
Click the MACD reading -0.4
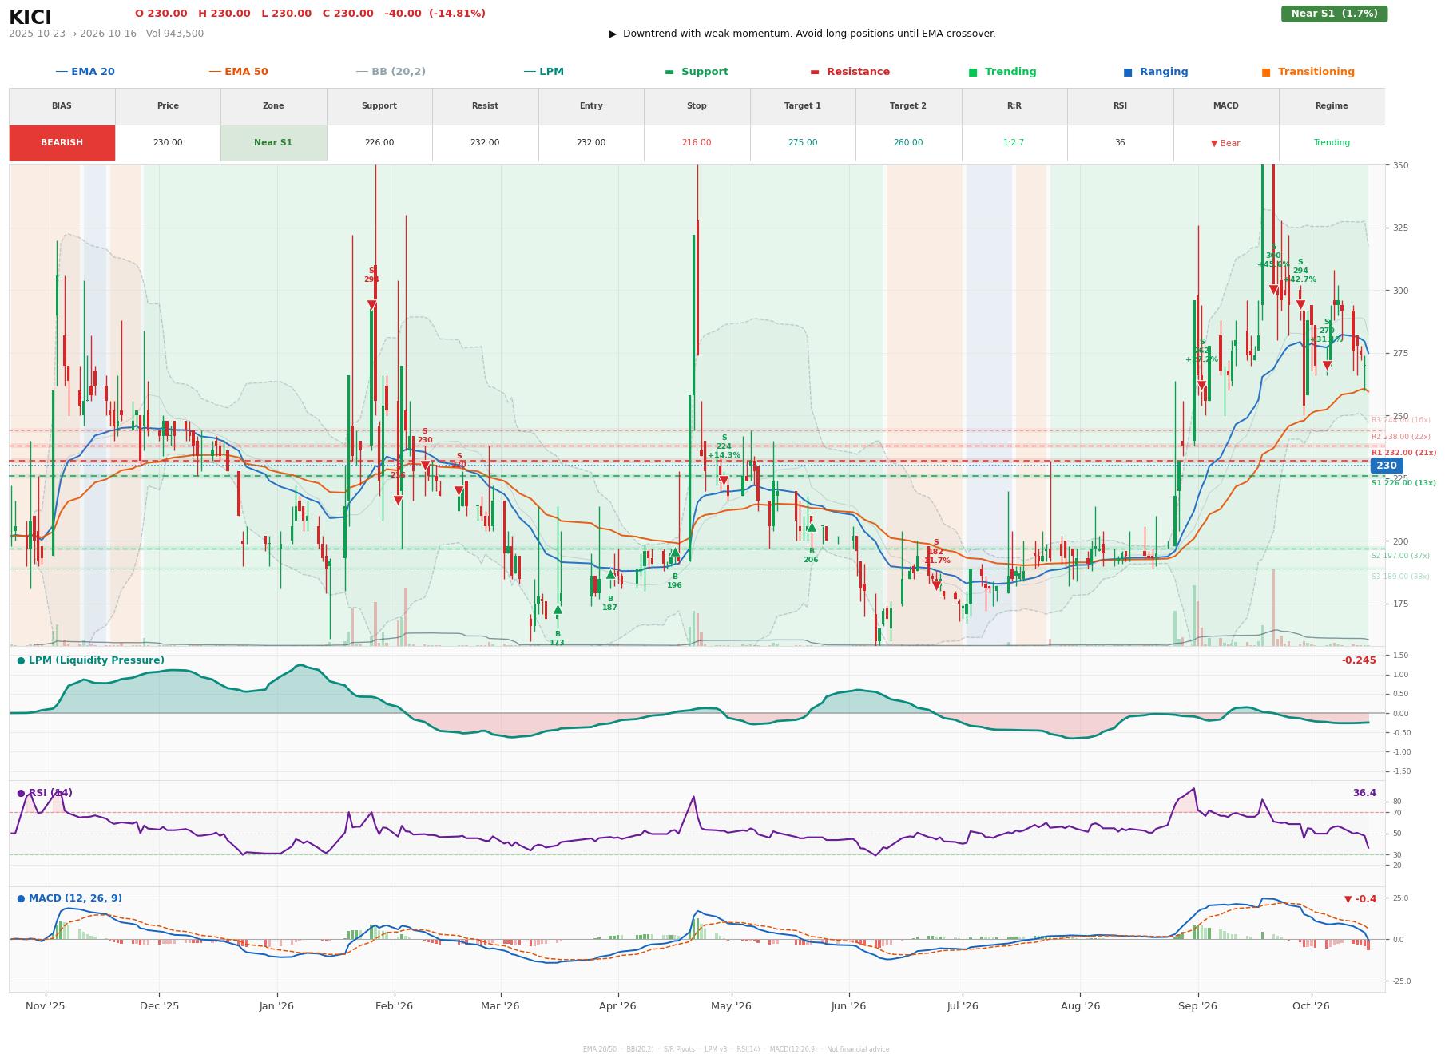pos(1360,899)
